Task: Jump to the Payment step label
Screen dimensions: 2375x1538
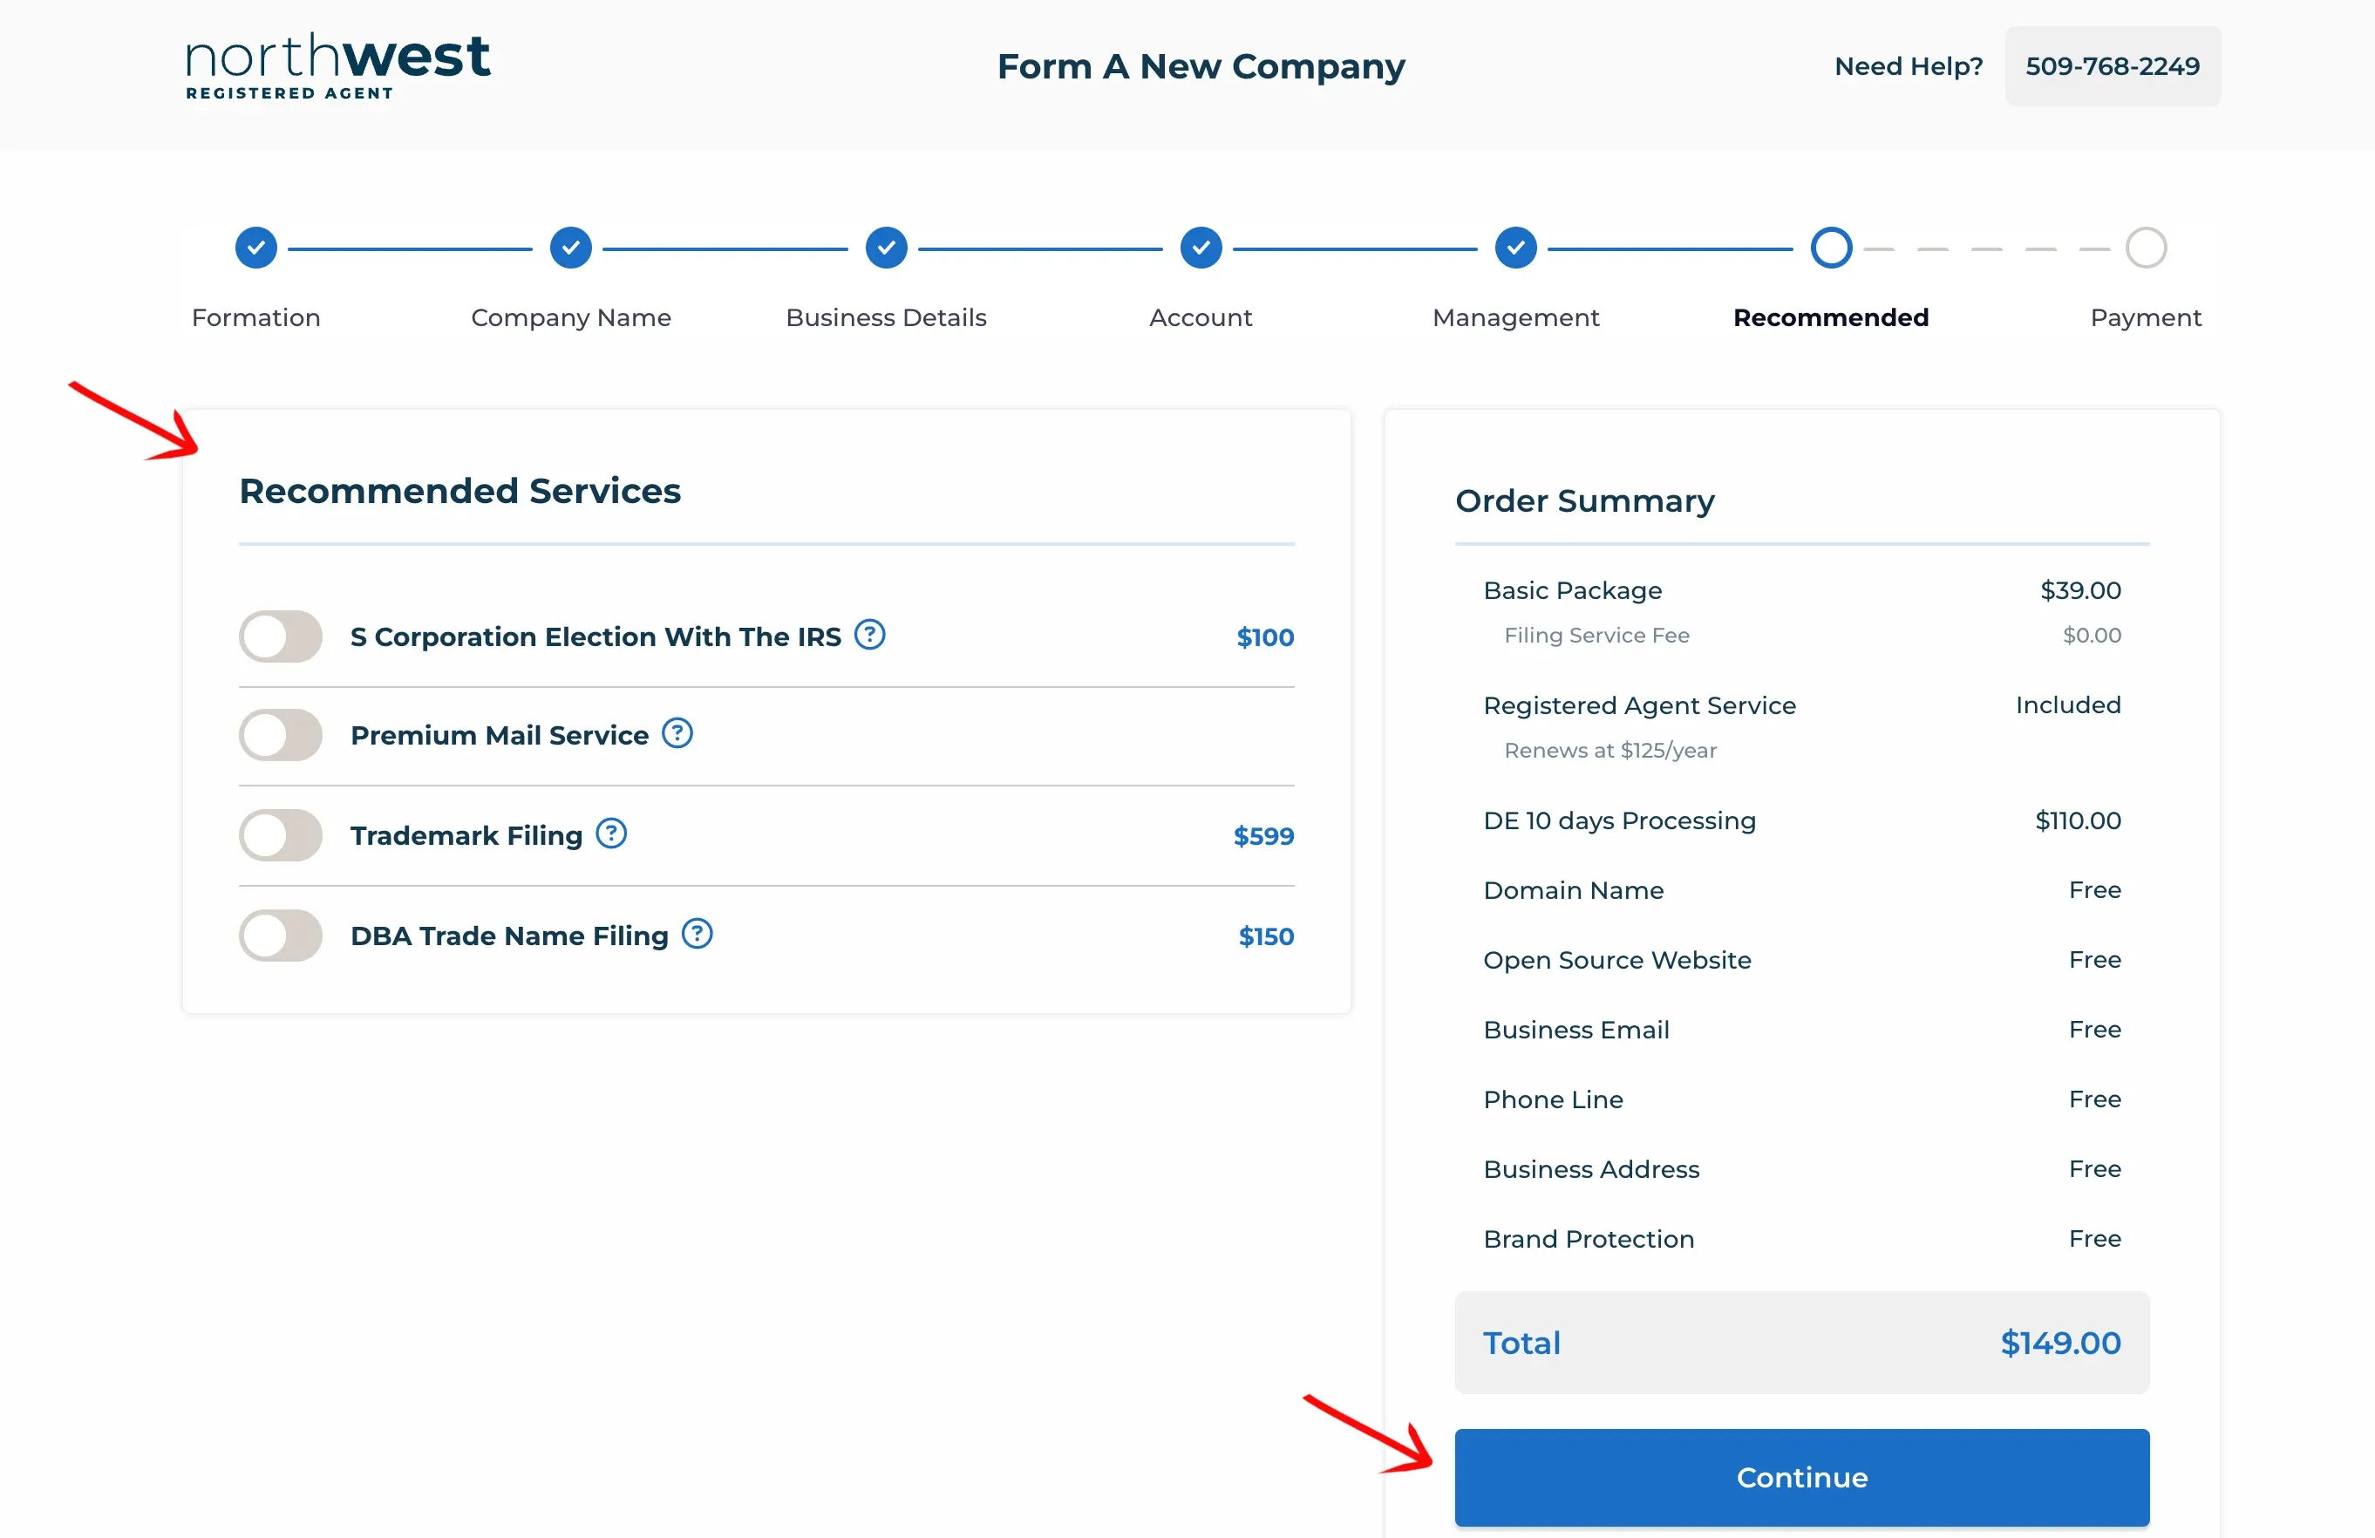Action: [2146, 317]
